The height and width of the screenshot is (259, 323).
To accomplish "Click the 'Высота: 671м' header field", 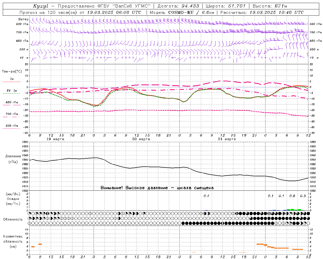I will click(x=270, y=6).
